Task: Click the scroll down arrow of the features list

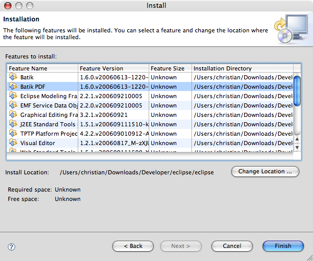Action: [x=297, y=148]
